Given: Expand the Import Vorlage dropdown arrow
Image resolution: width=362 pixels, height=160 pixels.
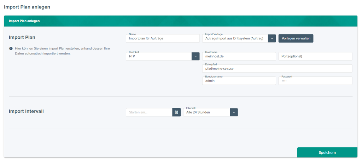Looking at the screenshot, I should [271, 38].
